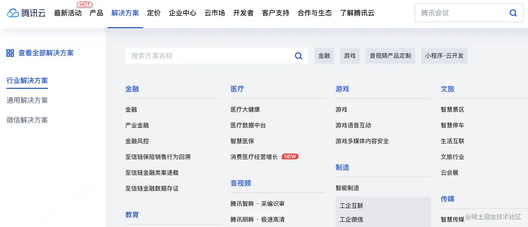Open the 文旅行业 solution link
The width and height of the screenshot is (528, 227).
click(452, 157)
